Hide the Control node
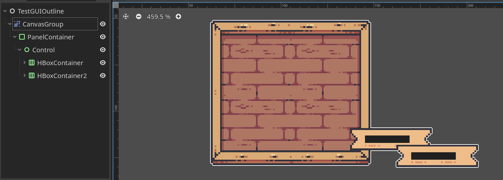Image resolution: width=503 pixels, height=180 pixels. [x=103, y=50]
